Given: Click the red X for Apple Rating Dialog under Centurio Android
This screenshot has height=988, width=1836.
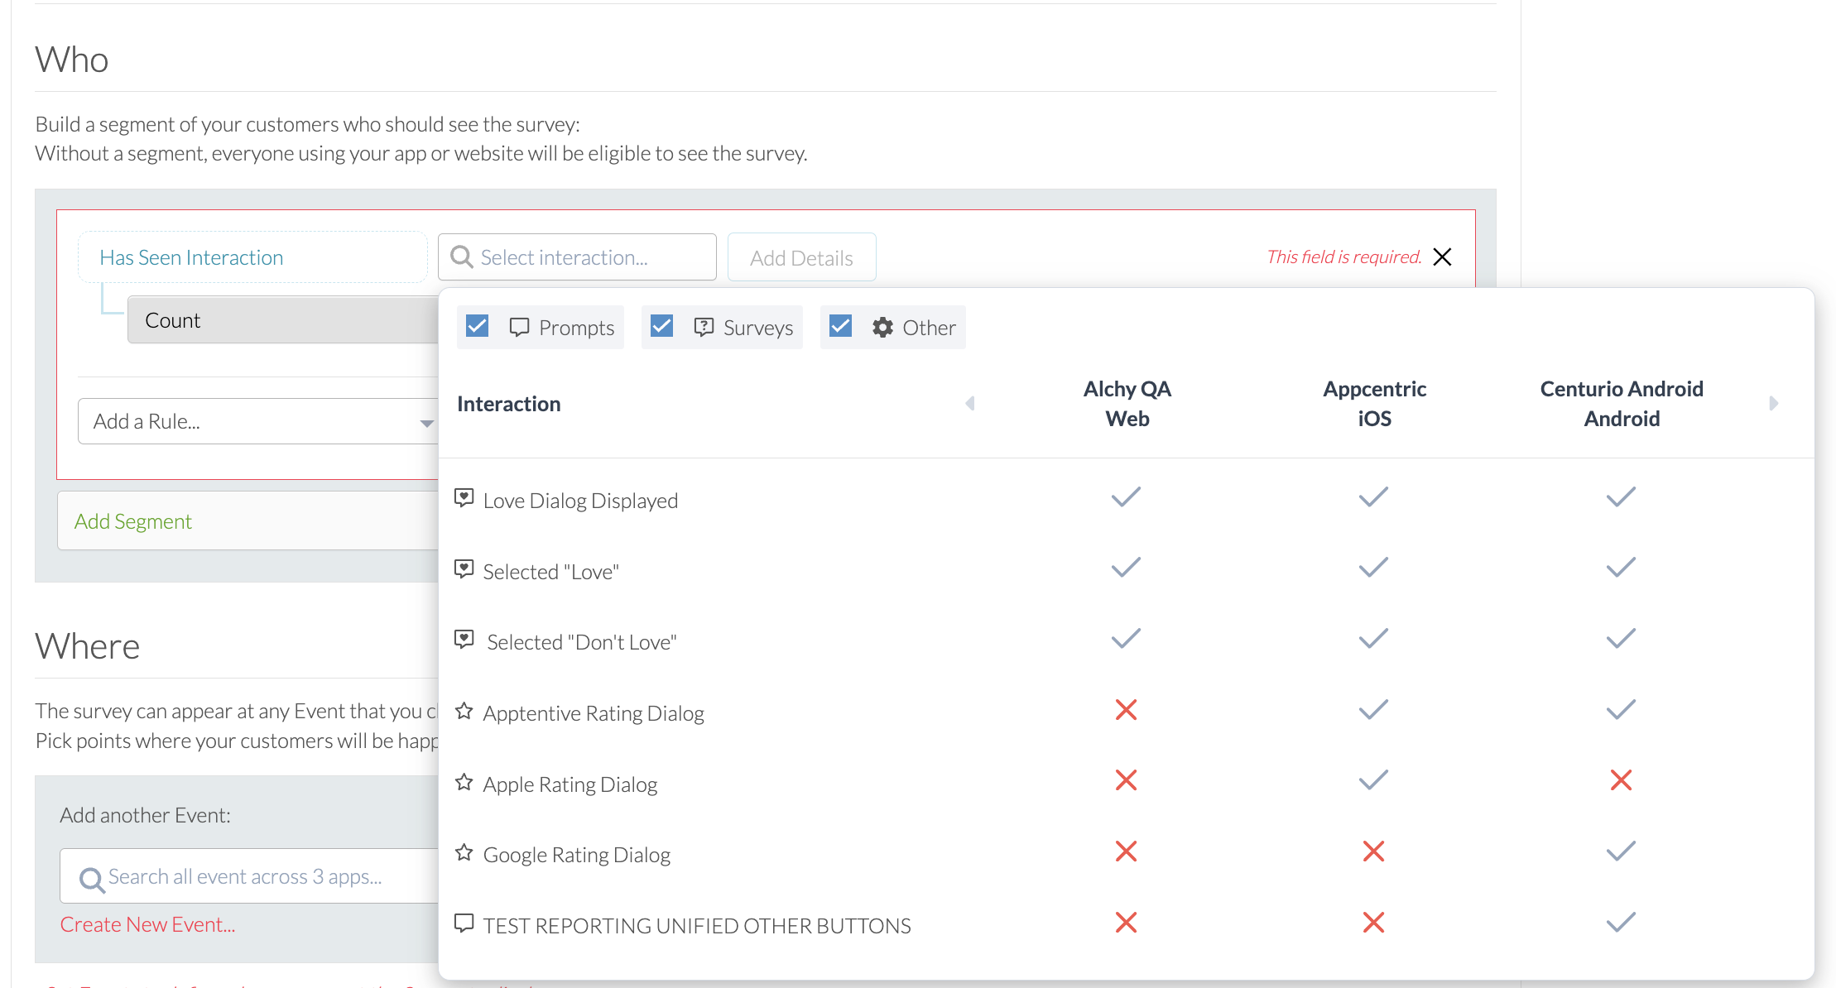Looking at the screenshot, I should [x=1621, y=780].
